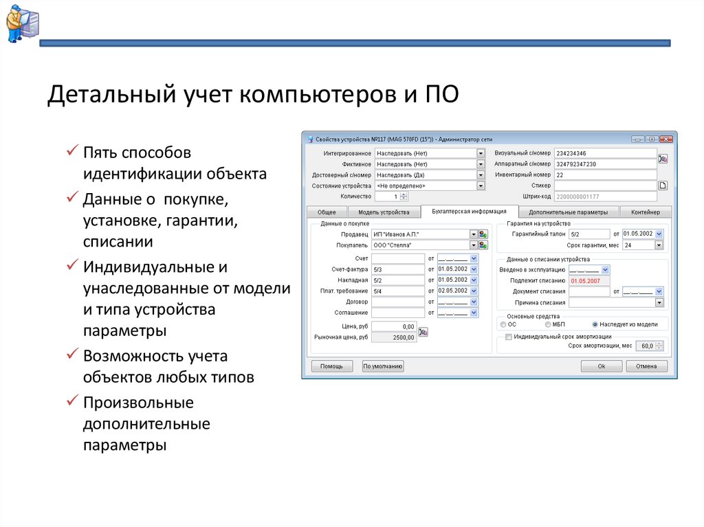Open the date picker next to Договор

(x=473, y=302)
